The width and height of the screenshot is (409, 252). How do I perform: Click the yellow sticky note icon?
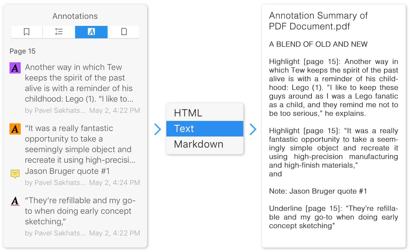pyautogui.click(x=15, y=174)
